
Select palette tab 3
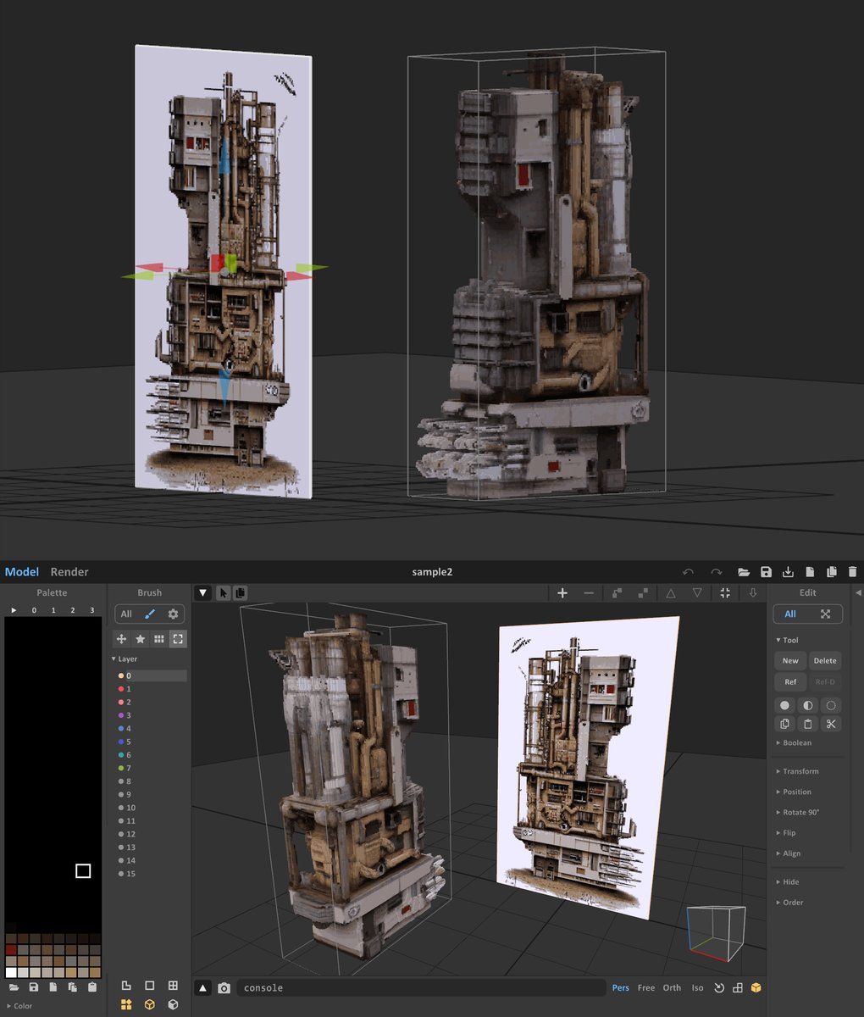tap(92, 610)
